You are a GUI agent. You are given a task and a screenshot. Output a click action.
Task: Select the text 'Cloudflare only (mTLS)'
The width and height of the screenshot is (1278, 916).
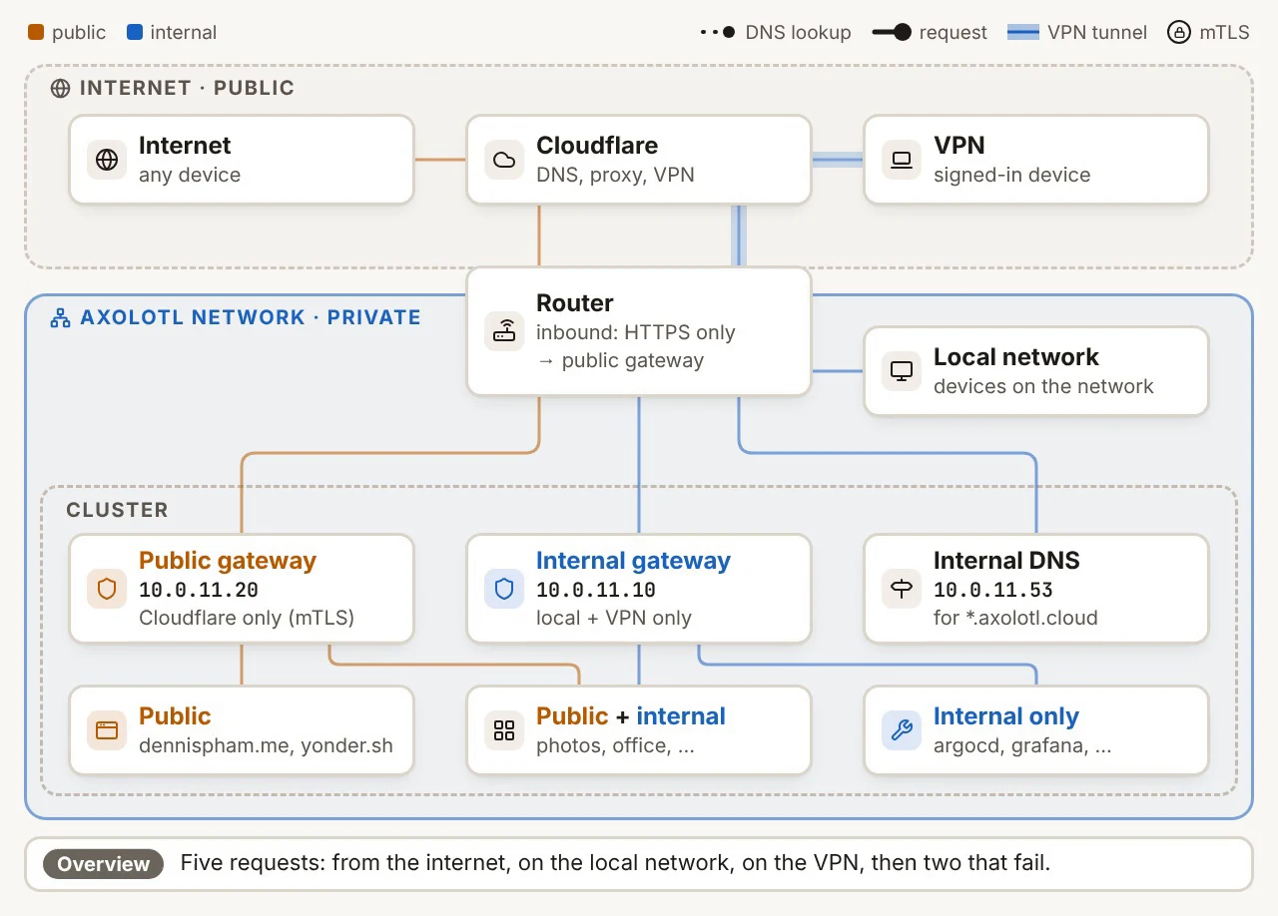tap(247, 618)
